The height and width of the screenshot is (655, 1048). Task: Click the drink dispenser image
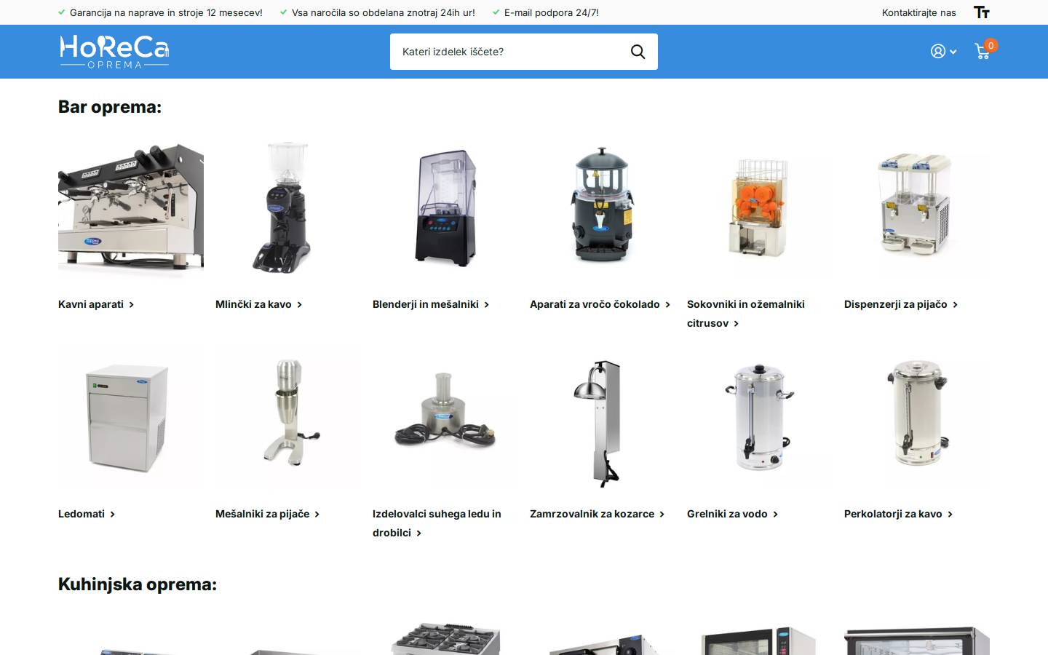917,208
